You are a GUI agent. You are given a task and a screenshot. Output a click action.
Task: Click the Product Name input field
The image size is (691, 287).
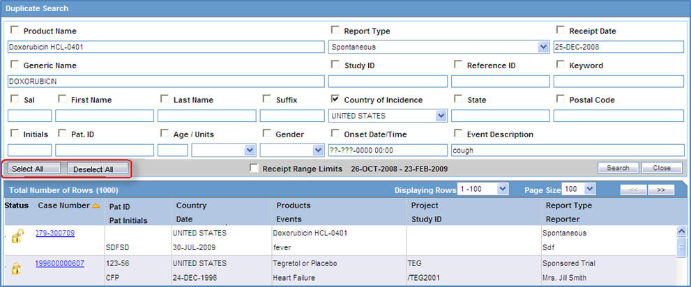(166, 47)
